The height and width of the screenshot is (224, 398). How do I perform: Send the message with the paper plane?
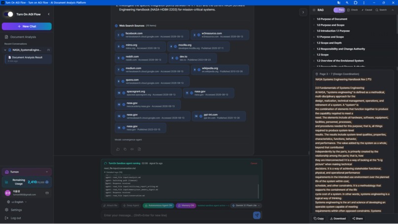click(257, 216)
